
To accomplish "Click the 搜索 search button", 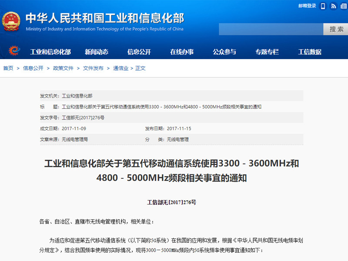I will 336,29.
